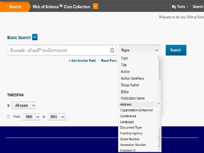Screen dimensions: 204x153
Task: Open the 1980 start year dropdown
Action: tap(31, 117)
